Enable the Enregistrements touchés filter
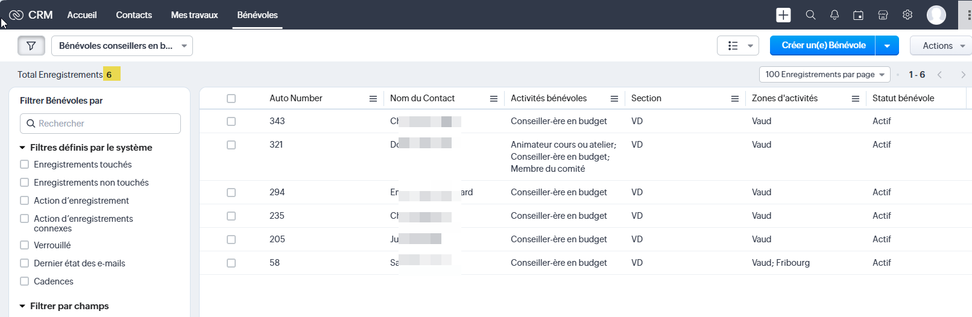The image size is (972, 317). [25, 165]
